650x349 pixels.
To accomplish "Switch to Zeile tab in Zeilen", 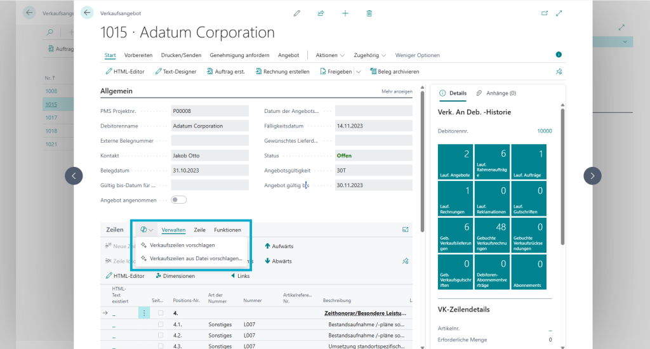I will 200,230.
